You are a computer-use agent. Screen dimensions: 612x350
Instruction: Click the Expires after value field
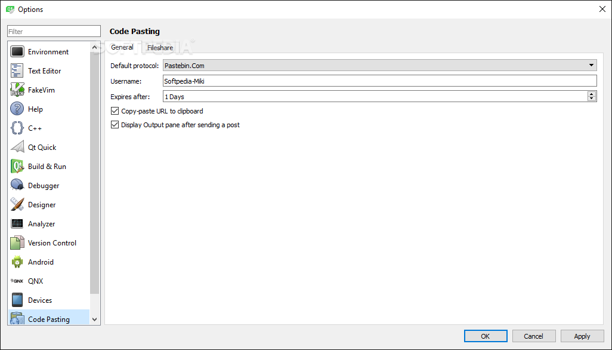coord(375,97)
